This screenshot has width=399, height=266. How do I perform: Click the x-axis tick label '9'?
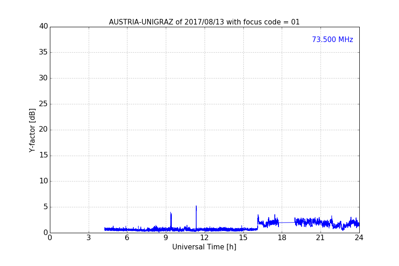tap(166, 238)
